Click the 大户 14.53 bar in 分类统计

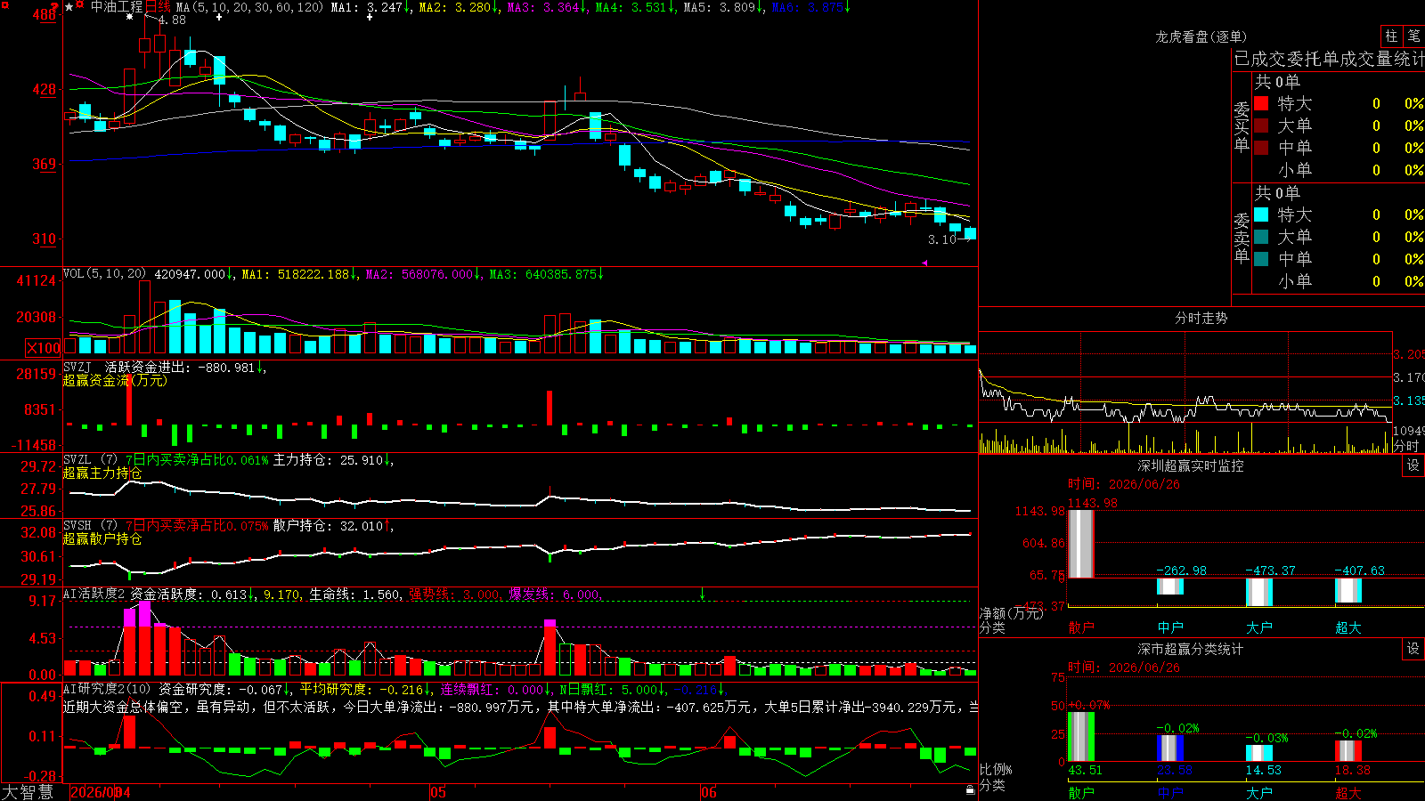point(1259,753)
